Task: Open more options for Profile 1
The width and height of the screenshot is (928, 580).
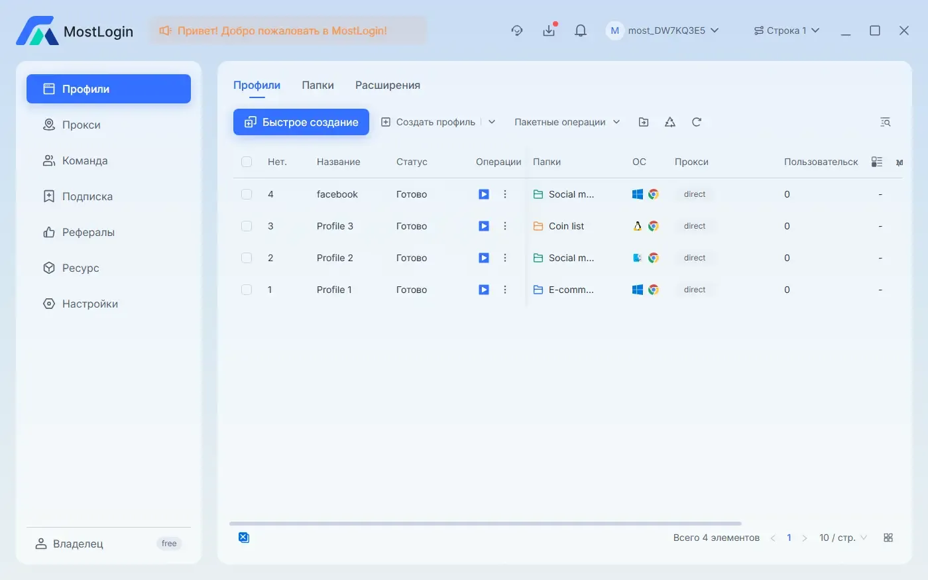Action: click(x=505, y=290)
